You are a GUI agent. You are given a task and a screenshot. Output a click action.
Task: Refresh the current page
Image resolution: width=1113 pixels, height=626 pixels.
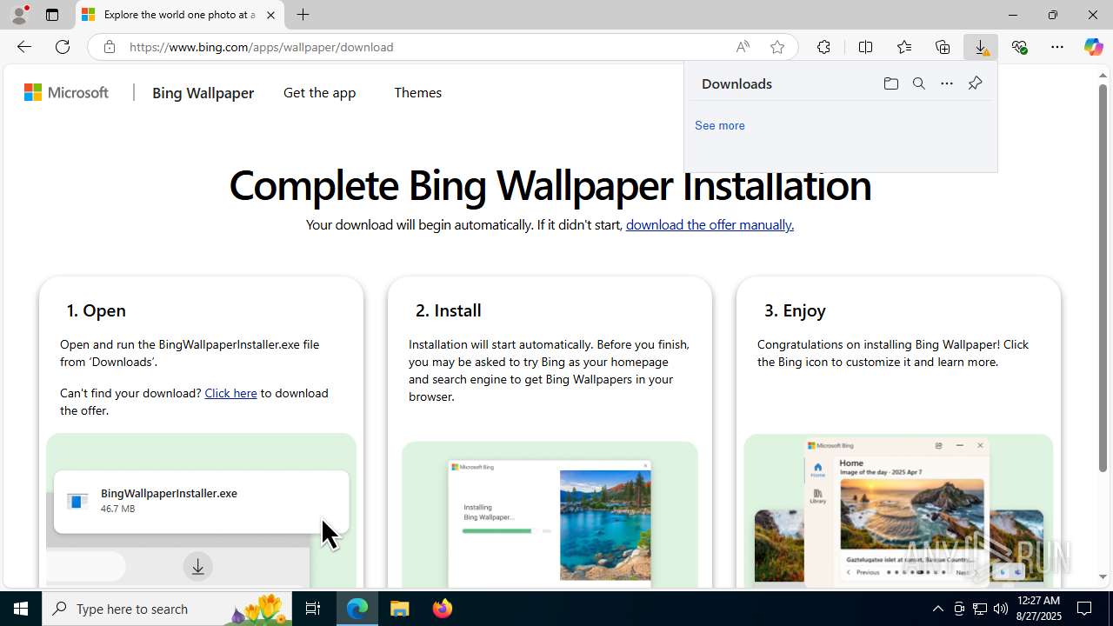(63, 47)
